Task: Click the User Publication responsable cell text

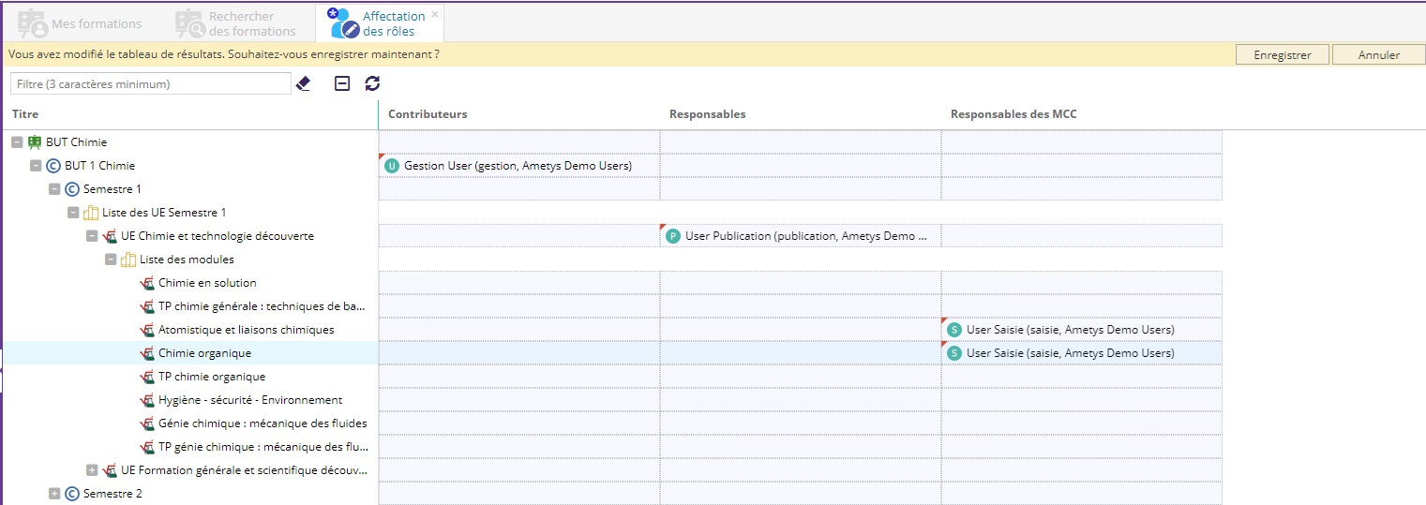Action: point(806,236)
